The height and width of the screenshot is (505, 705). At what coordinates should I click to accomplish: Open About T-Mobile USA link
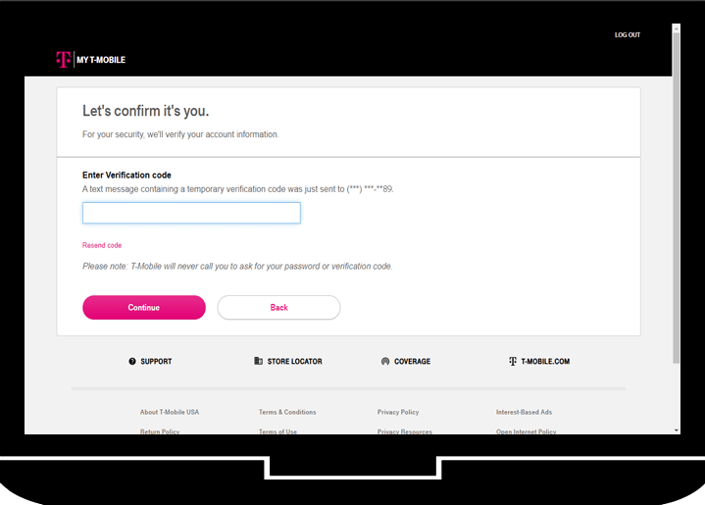pos(170,412)
